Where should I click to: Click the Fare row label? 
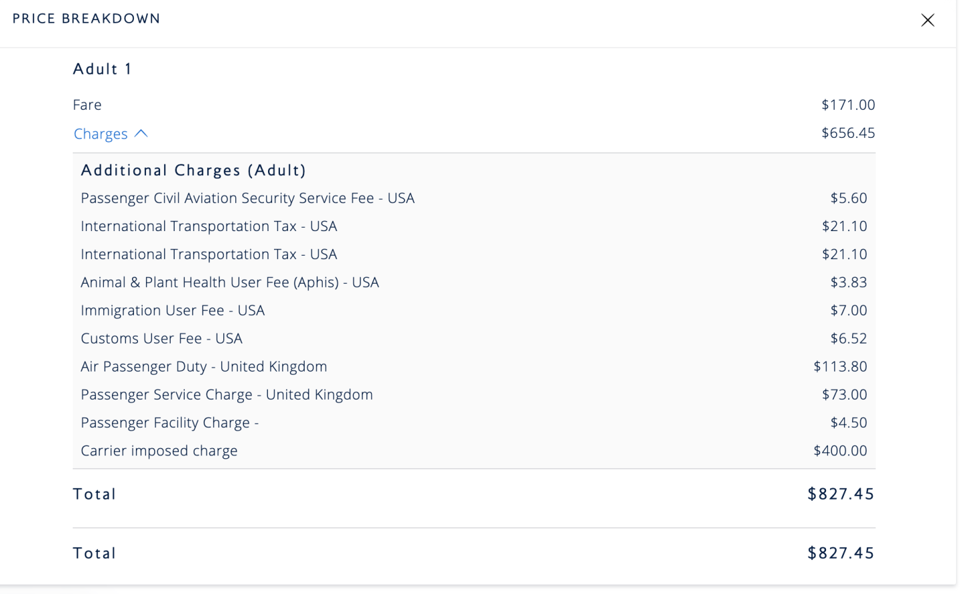(87, 105)
